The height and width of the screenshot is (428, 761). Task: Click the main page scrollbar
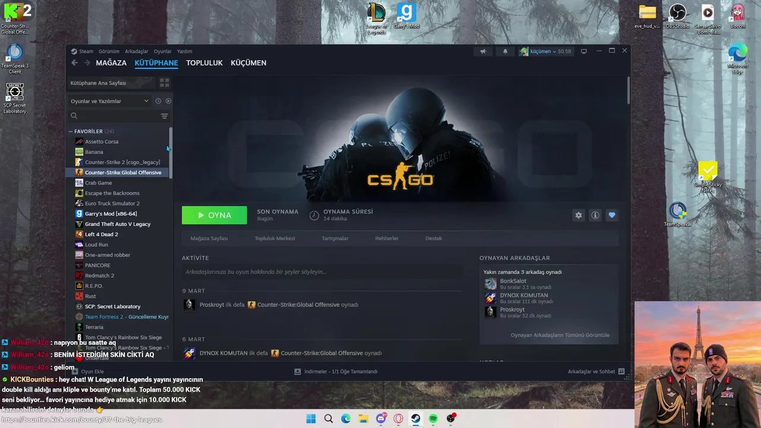click(x=628, y=91)
